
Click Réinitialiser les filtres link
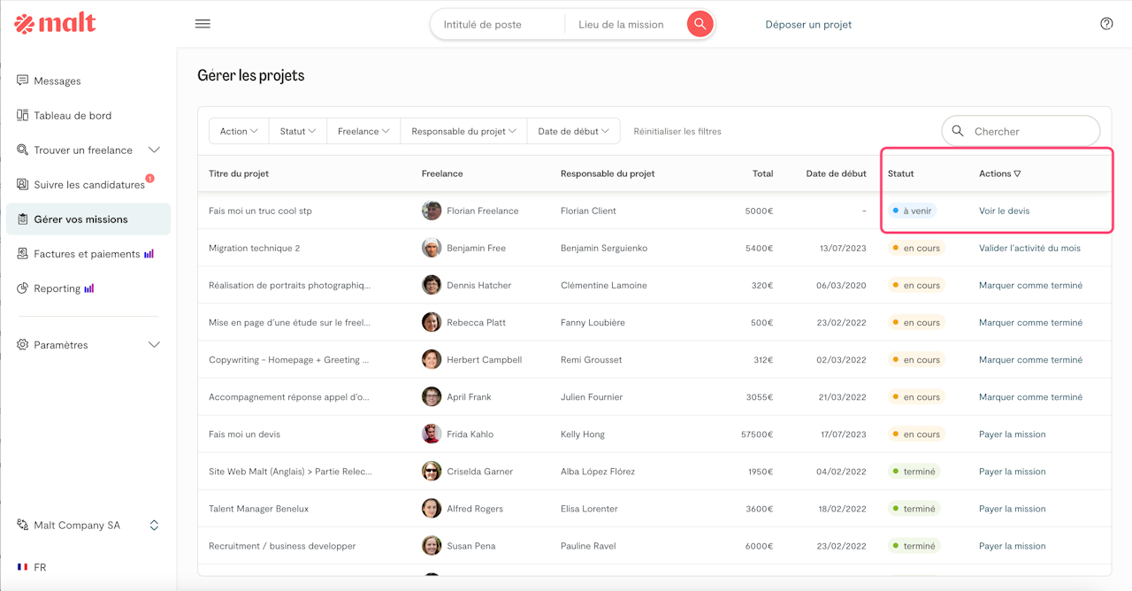[x=677, y=131]
